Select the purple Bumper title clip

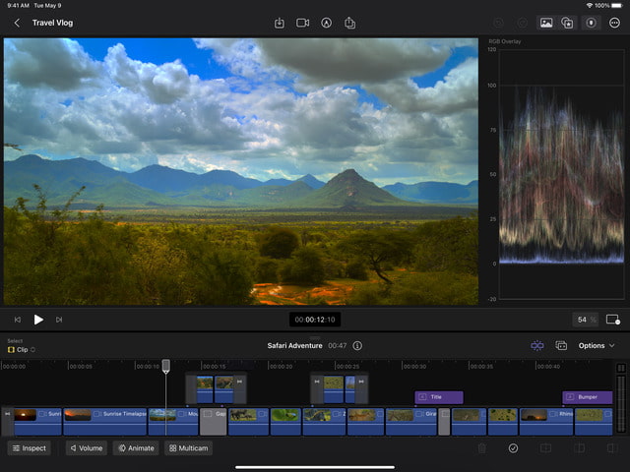click(587, 397)
